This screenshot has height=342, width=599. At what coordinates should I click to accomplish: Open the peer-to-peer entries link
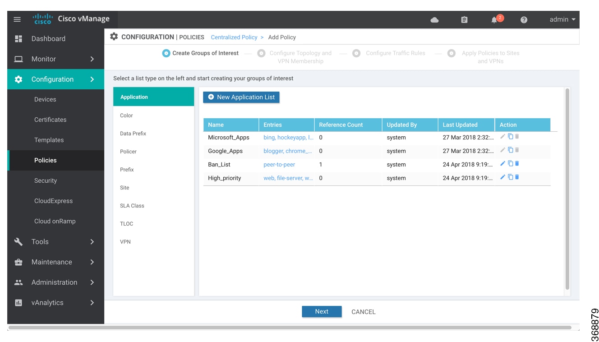coord(279,165)
